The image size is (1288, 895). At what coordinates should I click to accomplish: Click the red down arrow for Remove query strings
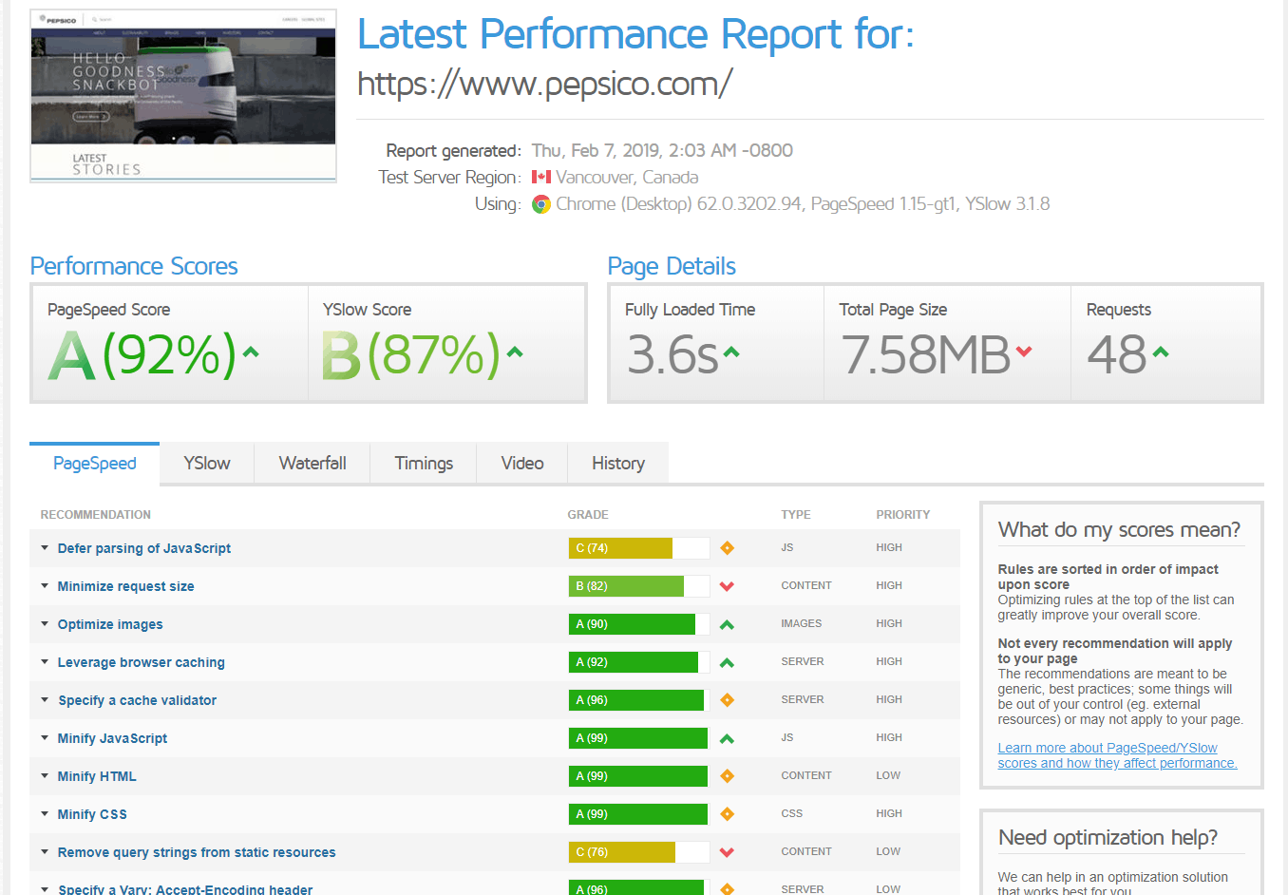point(727,852)
